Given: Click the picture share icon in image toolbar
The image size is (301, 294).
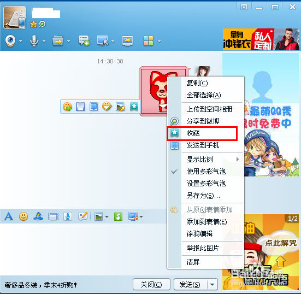Looking at the screenshot, I should coord(120,107).
